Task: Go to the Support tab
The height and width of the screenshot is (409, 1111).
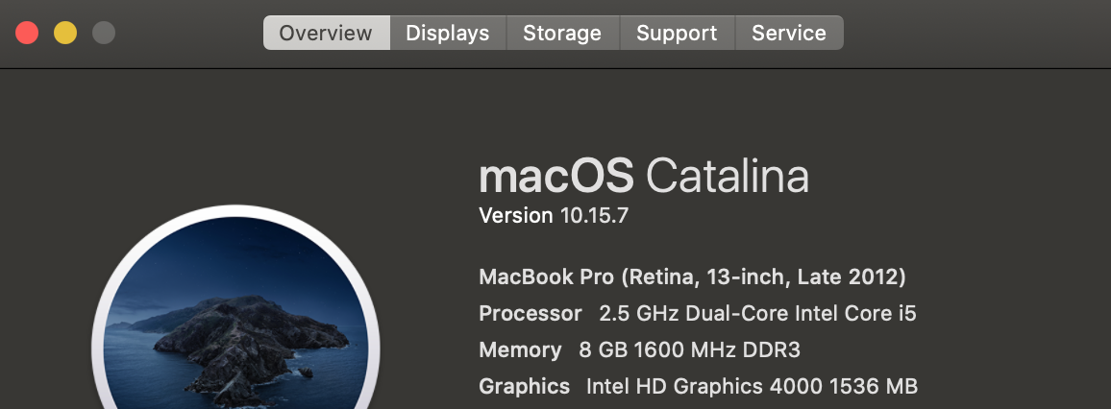Action: 677,33
